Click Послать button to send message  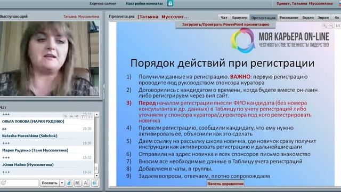click(x=50, y=183)
